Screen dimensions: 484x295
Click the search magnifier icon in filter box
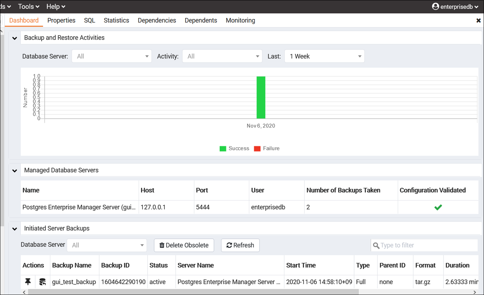[376, 245]
